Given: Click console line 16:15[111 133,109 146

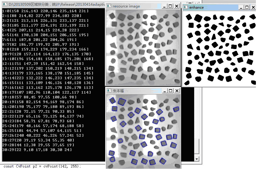Looking at the screenshot, I should 48,83.
